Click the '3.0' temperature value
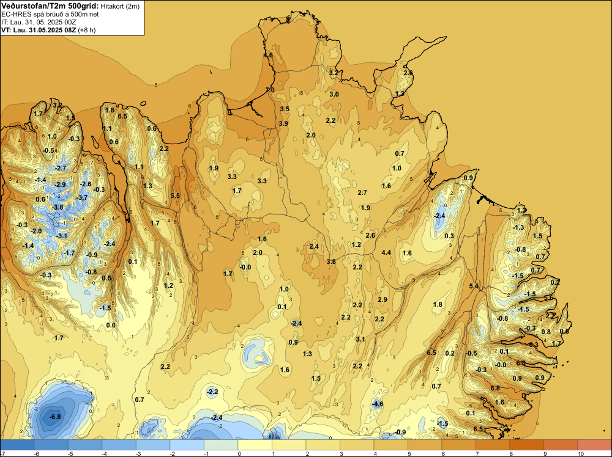 pos(334,94)
